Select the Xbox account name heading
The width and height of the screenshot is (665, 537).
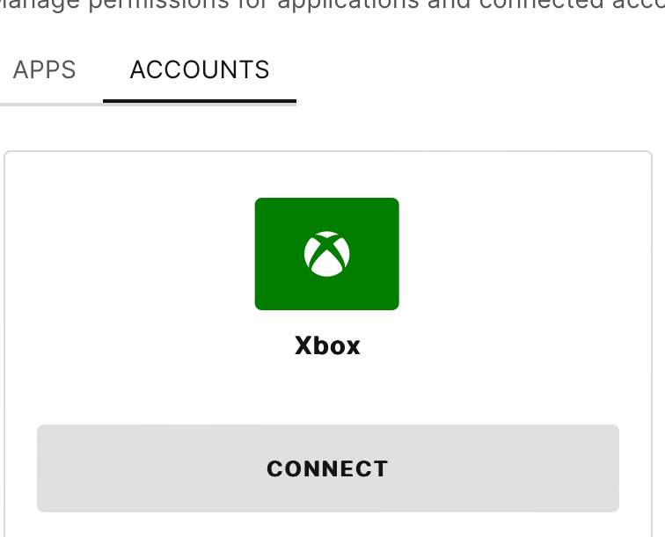point(327,346)
